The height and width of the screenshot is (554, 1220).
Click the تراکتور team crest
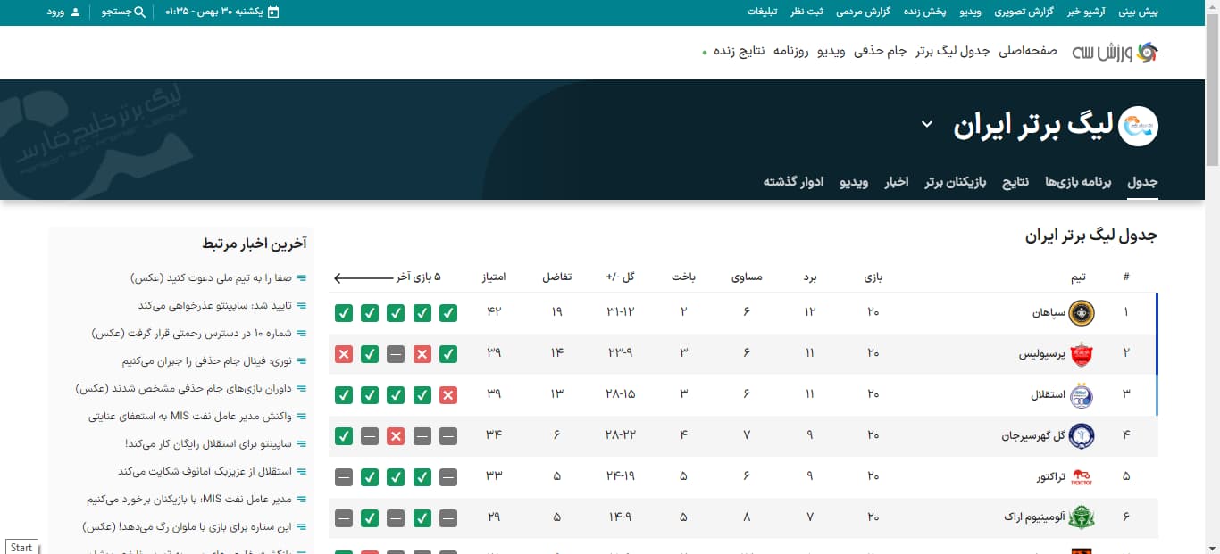tap(1081, 476)
